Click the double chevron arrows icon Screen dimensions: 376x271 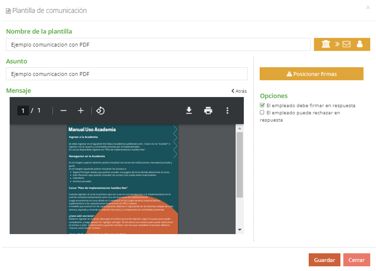(337, 44)
